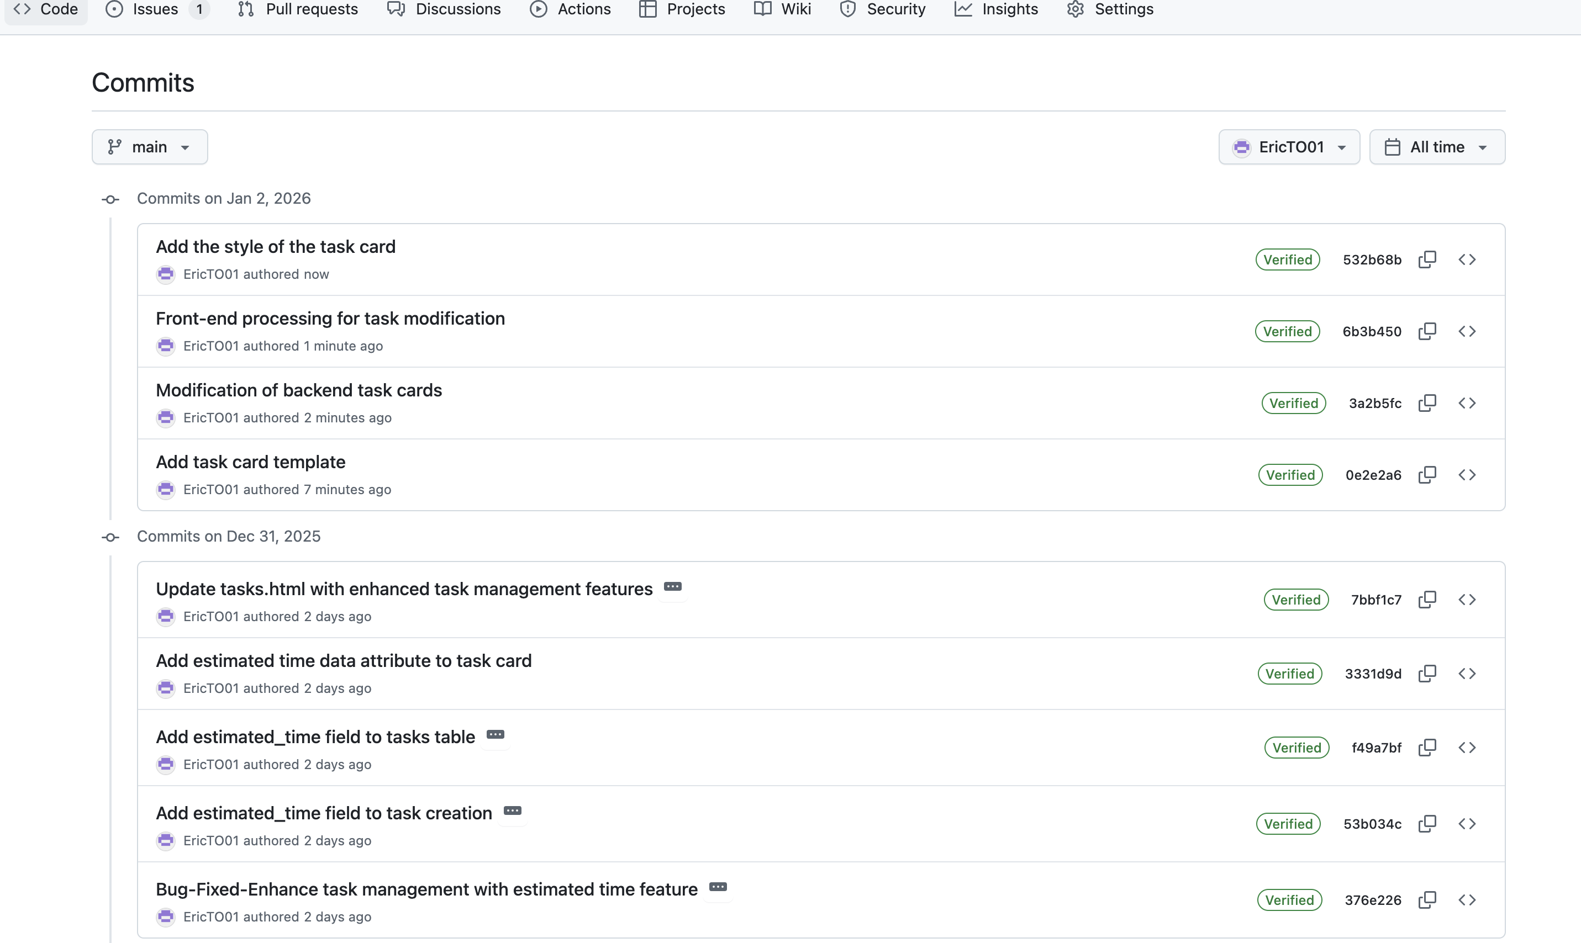The image size is (1581, 943).
Task: Switch to the Code tab
Action: pos(45,9)
